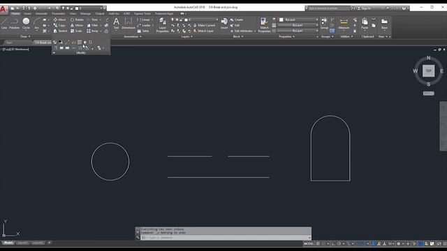Open Layer Properties manager
The width and height of the screenshot is (447, 251).
point(163,25)
